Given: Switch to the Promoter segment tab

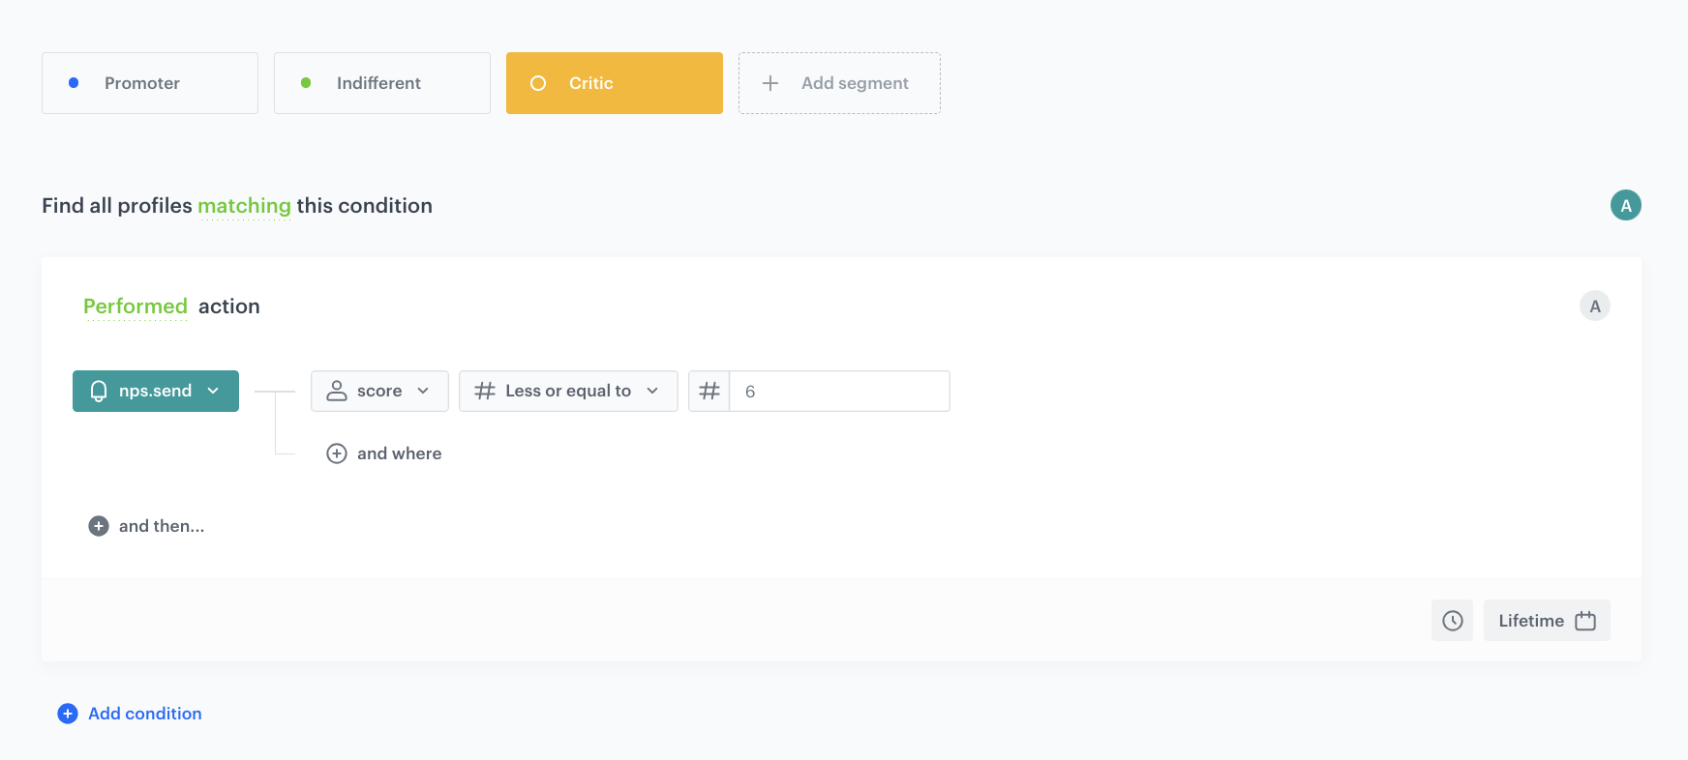Looking at the screenshot, I should click(150, 83).
